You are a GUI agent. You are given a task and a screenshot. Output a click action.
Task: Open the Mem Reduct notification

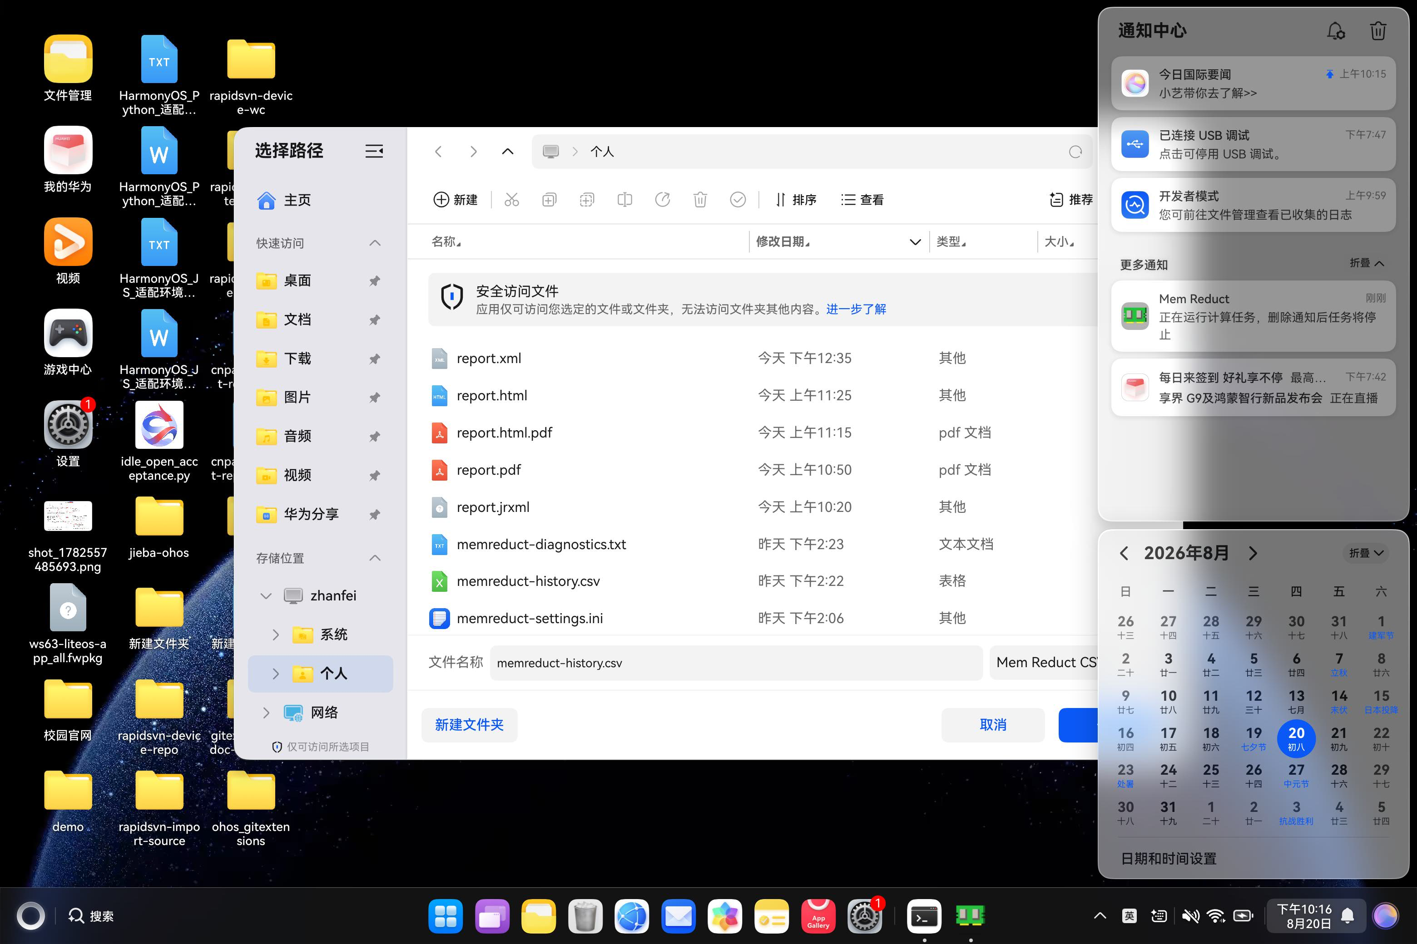[x=1253, y=316]
